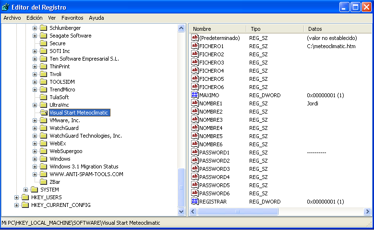
Task: Click the Visual Start Meteoclimatic folder icon
Action: pos(43,113)
